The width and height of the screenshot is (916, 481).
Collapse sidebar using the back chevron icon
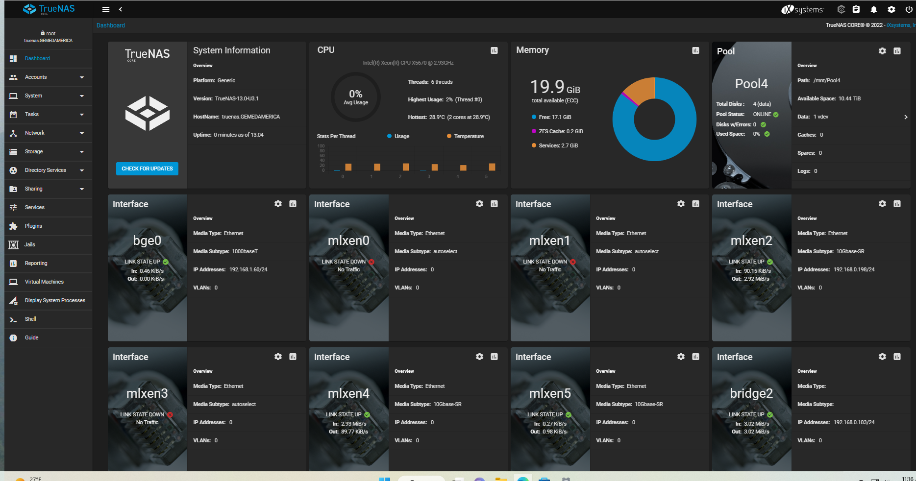point(121,9)
